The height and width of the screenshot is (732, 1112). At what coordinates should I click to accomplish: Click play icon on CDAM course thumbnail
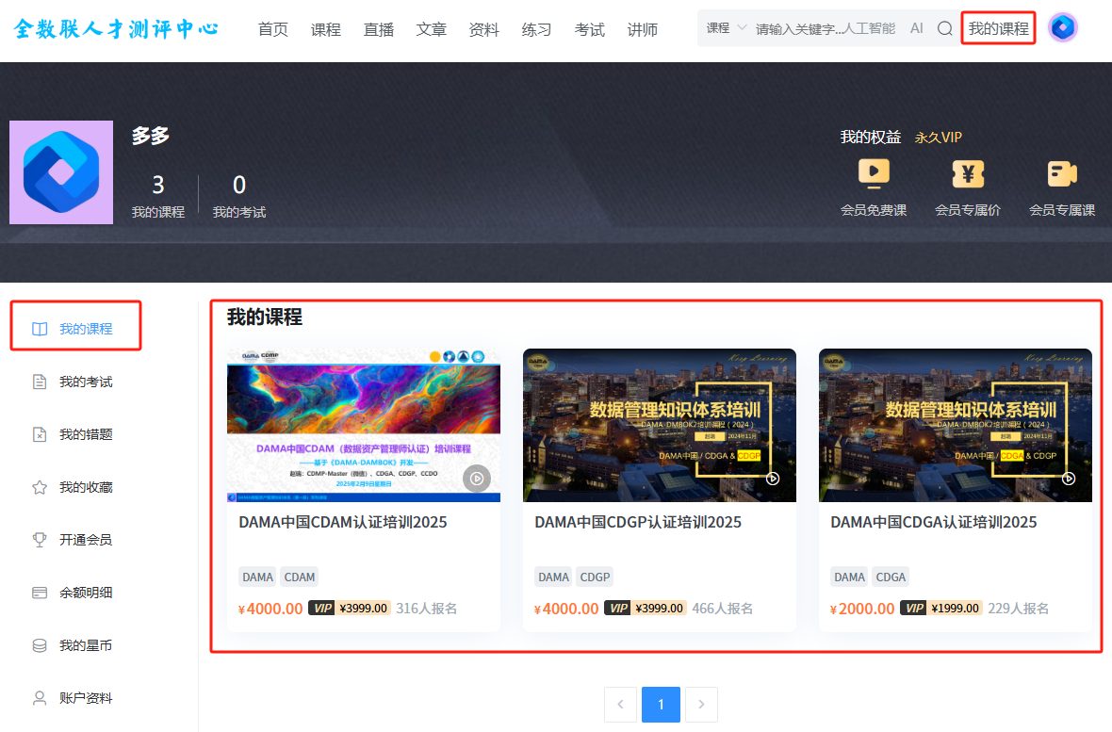tap(477, 479)
